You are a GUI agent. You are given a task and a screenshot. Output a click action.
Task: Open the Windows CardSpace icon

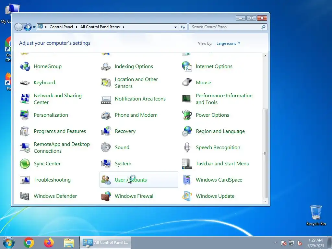coord(187,180)
